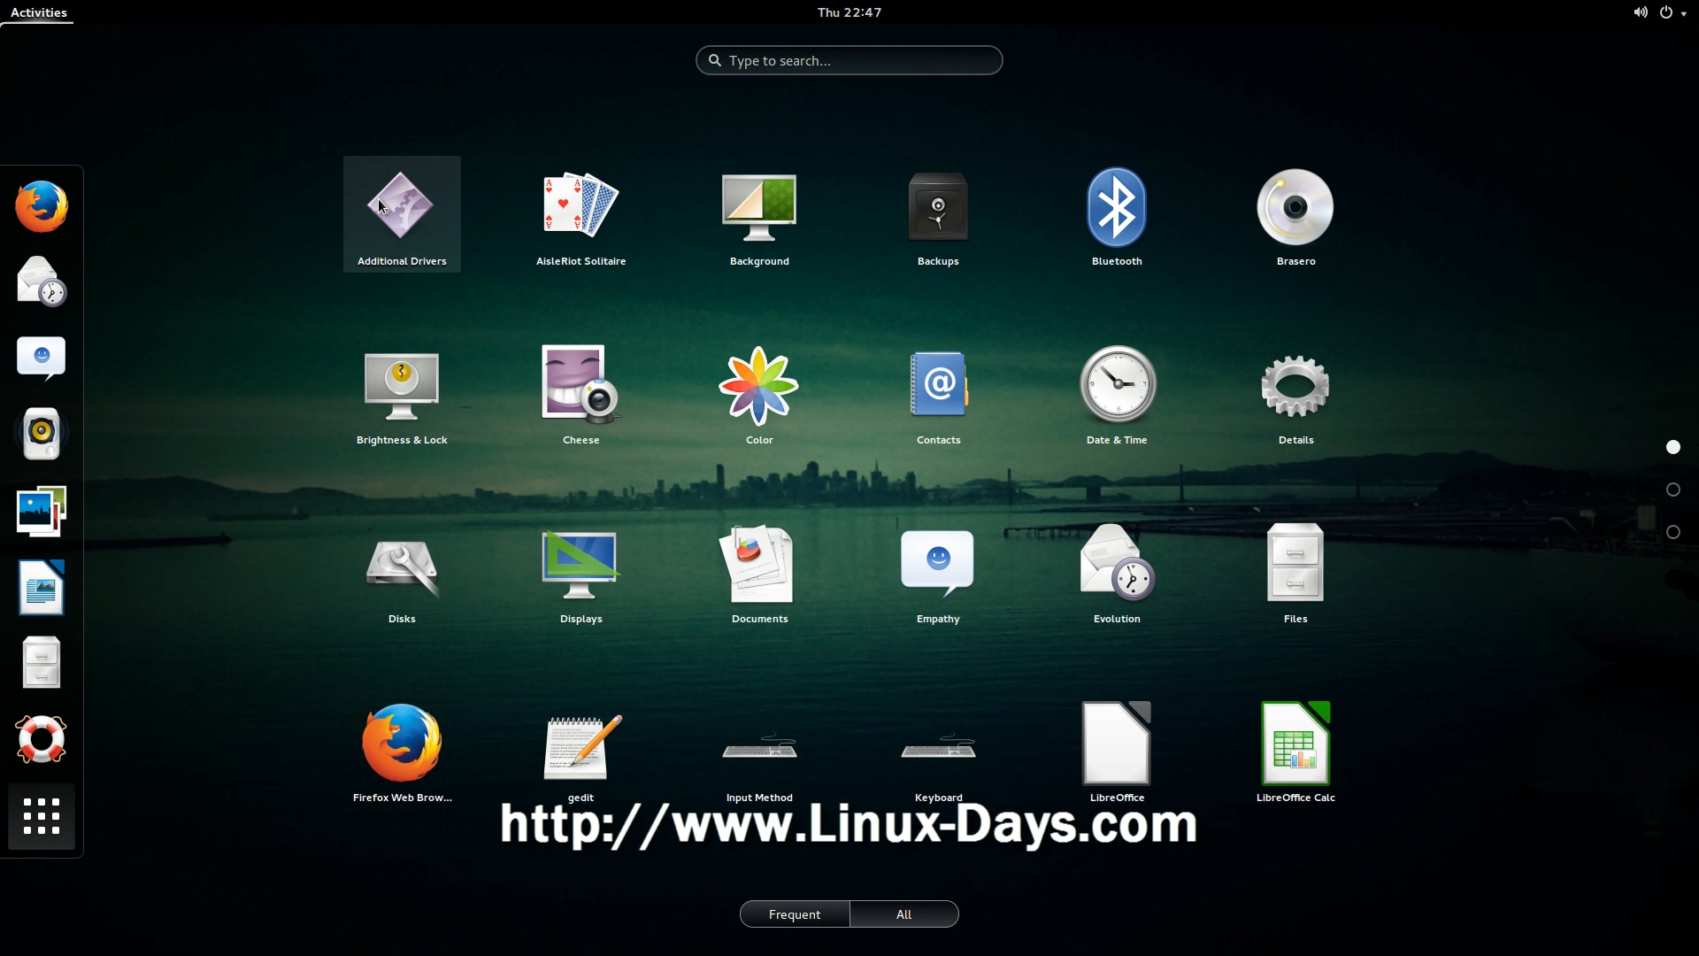Viewport: 1699px width, 956px height.
Task: Click file cabinet icon in the dash
Action: point(42,663)
